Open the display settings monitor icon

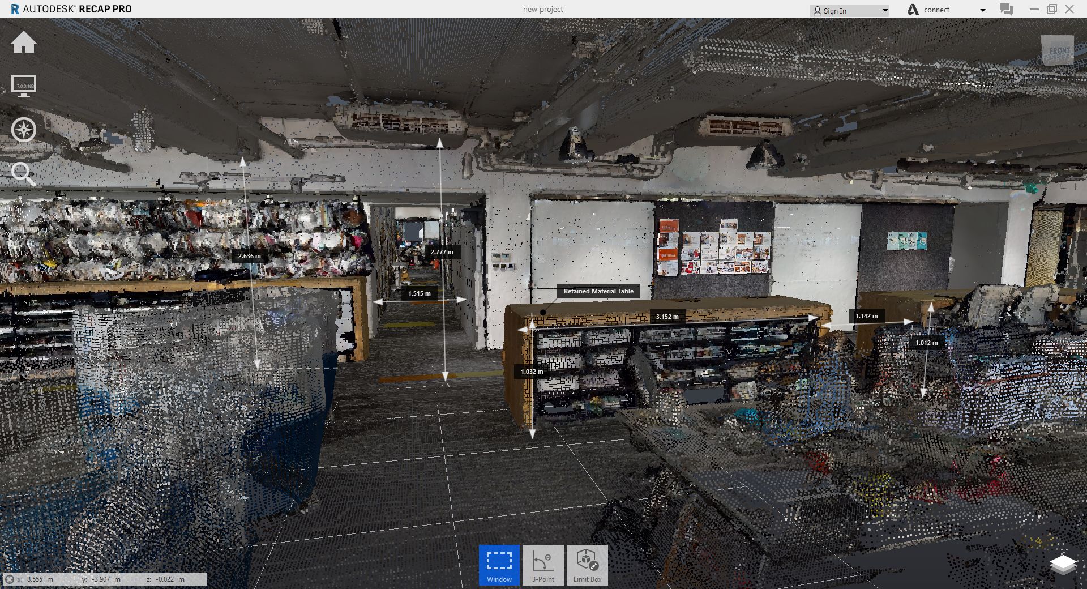pos(24,86)
